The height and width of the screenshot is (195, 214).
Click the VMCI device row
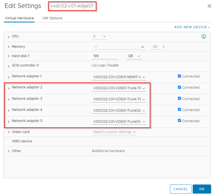point(107,141)
